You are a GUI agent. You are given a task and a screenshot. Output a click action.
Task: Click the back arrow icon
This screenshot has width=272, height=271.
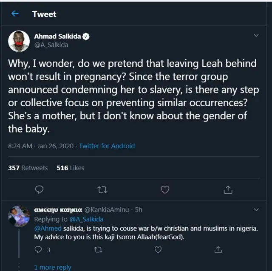pyautogui.click(x=15, y=14)
